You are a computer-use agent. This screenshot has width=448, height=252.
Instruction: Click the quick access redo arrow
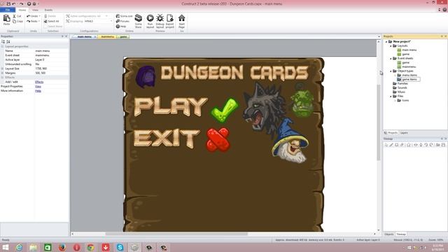21,4
